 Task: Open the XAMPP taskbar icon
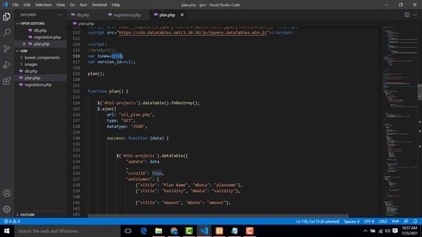[220, 231]
